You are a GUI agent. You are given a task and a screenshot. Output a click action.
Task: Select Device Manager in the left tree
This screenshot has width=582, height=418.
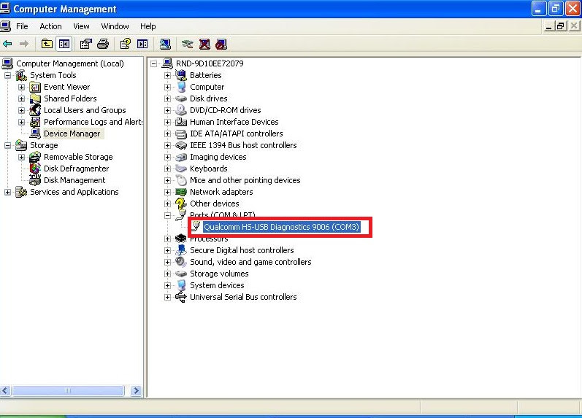pos(72,133)
